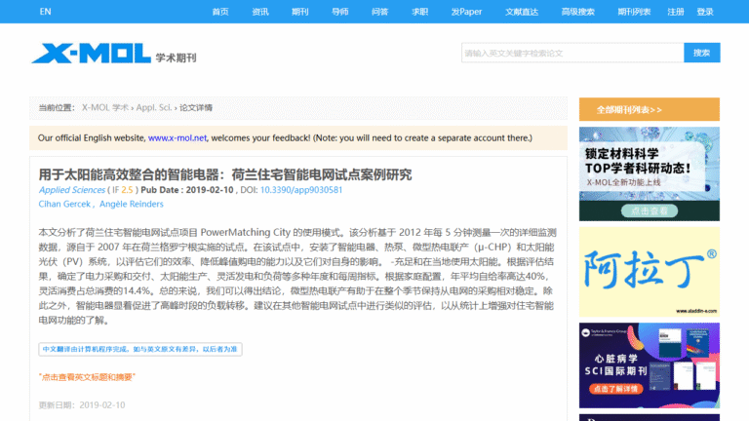Open the 求职 nav item
Viewport: 749px width, 421px height.
point(420,12)
